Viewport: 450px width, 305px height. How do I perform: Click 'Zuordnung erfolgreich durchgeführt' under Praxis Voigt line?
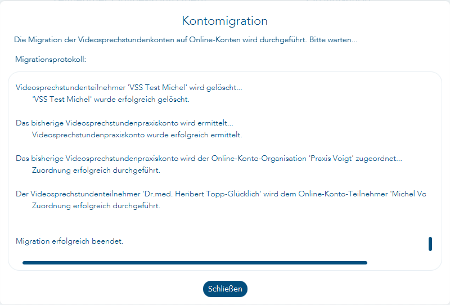point(96,171)
